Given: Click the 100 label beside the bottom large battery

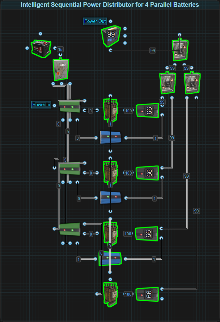Looking at the screenshot, I should pos(128,294).
